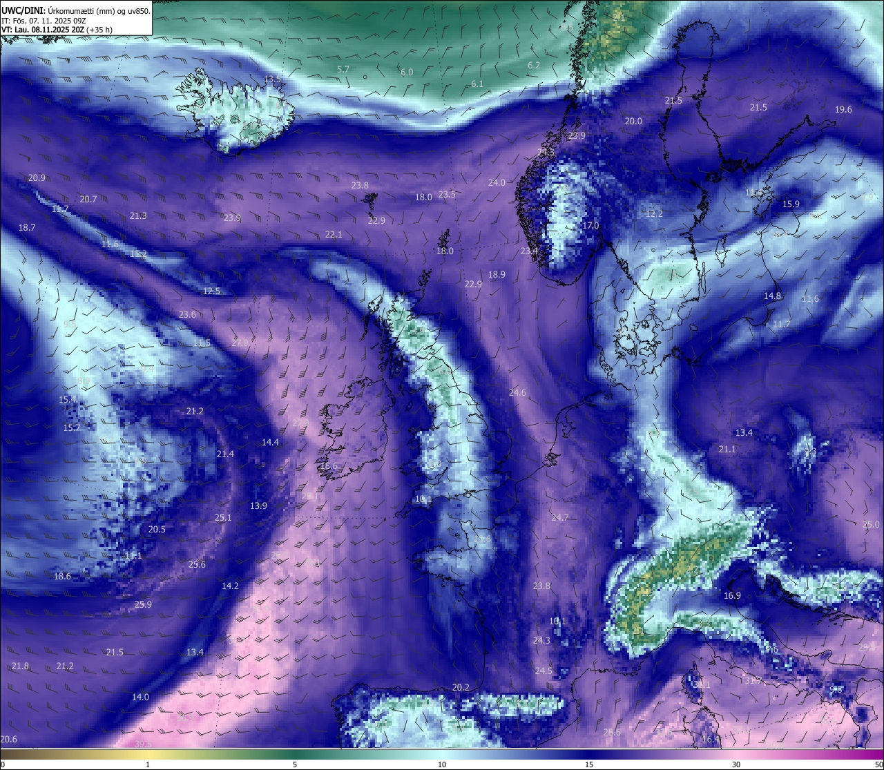The width and height of the screenshot is (884, 770).
Task: Click the title text "UWC/DINI: Úrkomumætti (mm) og uv850."
Action: click(x=75, y=10)
